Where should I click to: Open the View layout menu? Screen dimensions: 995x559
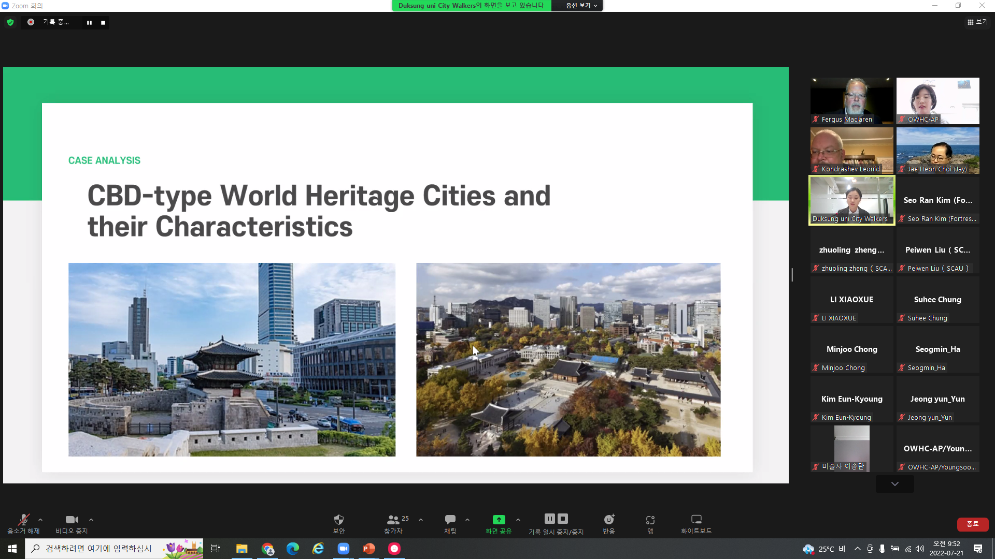977,22
